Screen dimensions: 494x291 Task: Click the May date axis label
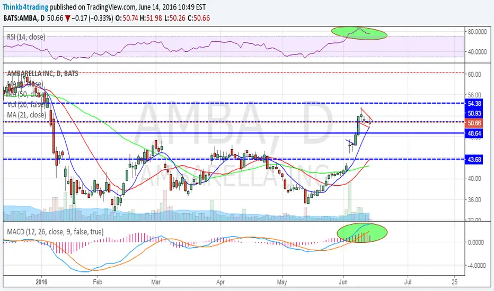[281, 282]
